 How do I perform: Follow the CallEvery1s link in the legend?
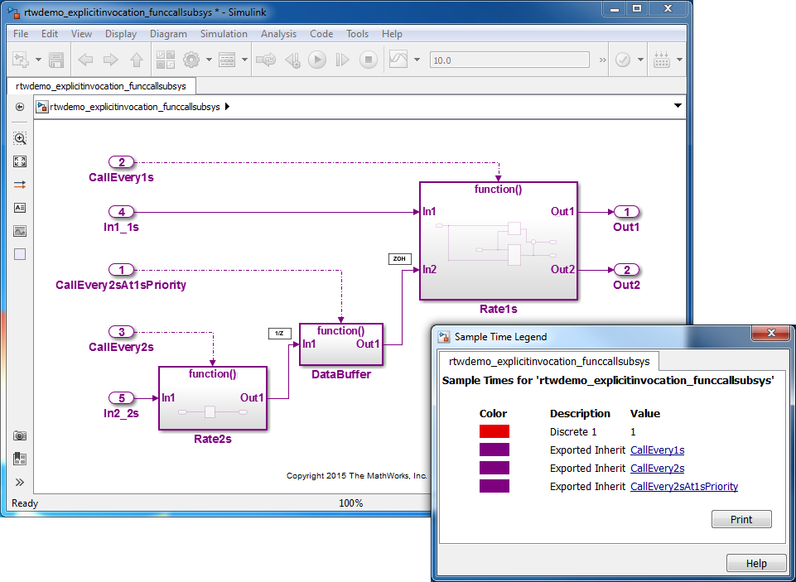658,450
